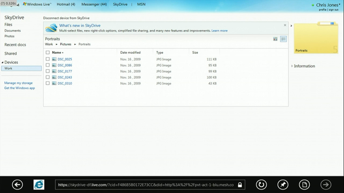Image resolution: width=344 pixels, height=193 pixels.
Task: Click the image icon beside DSC_0243
Action: [54, 77]
